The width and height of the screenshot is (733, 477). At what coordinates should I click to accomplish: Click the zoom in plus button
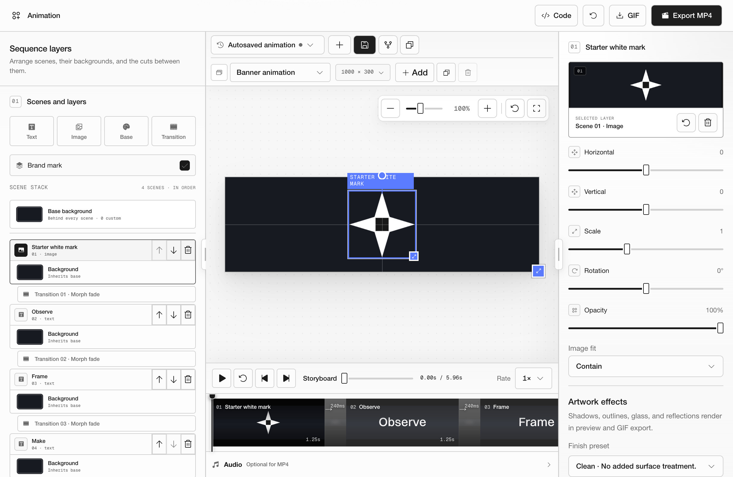click(487, 108)
